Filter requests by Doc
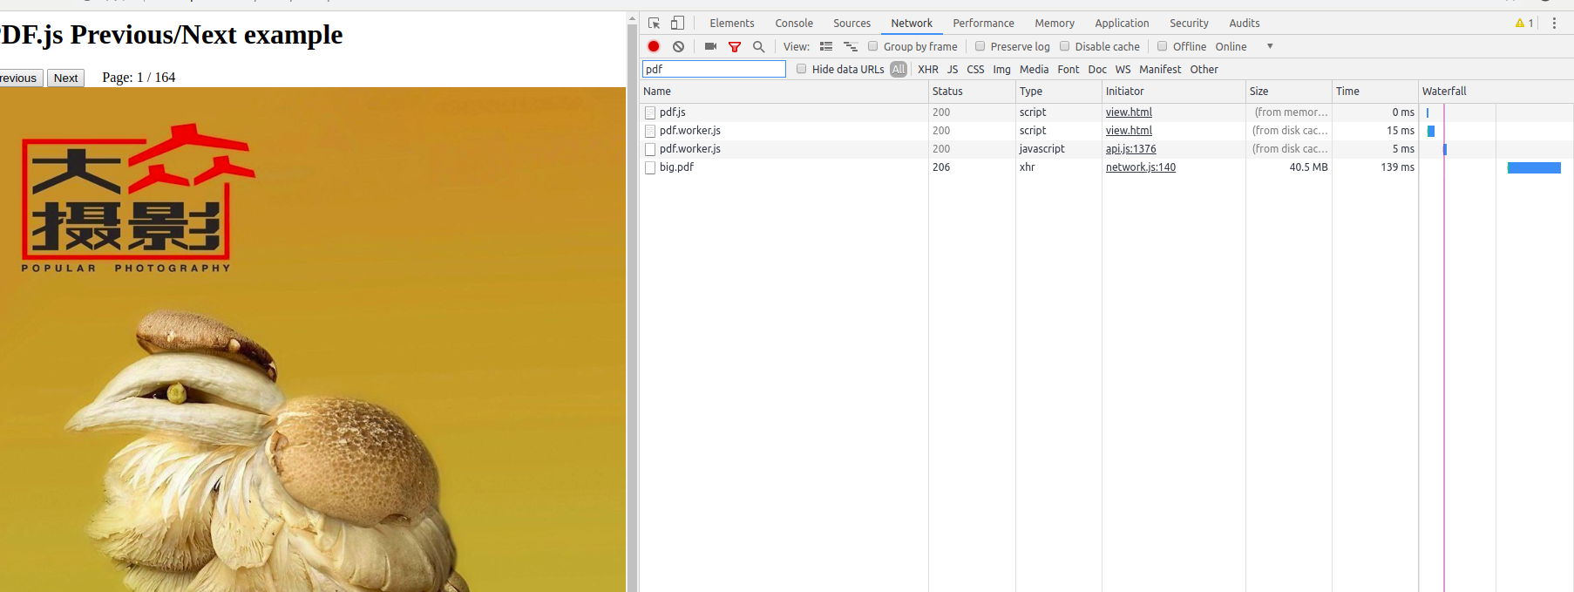The image size is (1574, 592). [1097, 69]
